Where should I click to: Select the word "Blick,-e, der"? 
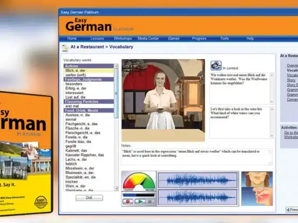[88, 71]
